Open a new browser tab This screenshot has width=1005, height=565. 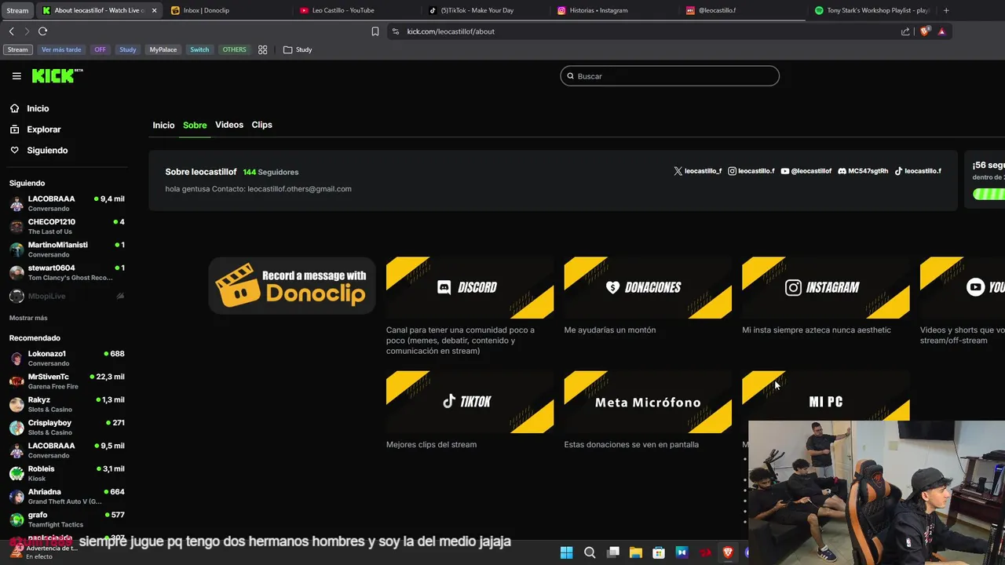(x=946, y=10)
